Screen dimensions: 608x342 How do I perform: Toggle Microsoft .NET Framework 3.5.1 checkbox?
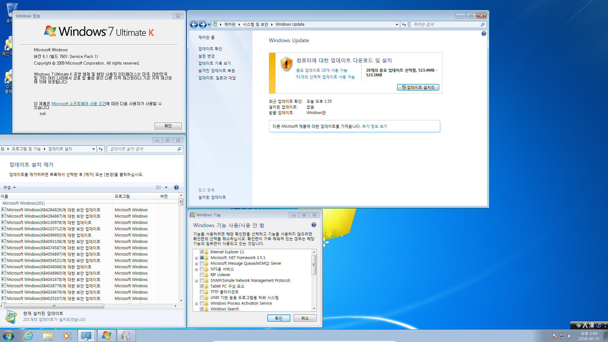click(x=202, y=258)
